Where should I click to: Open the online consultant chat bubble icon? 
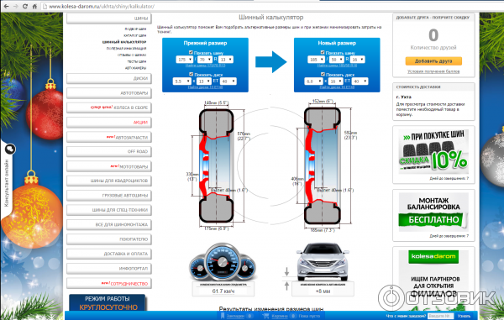click(x=10, y=149)
